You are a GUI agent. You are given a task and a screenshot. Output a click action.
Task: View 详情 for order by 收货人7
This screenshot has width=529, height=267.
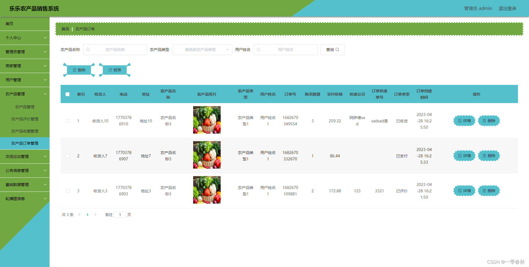pos(465,156)
